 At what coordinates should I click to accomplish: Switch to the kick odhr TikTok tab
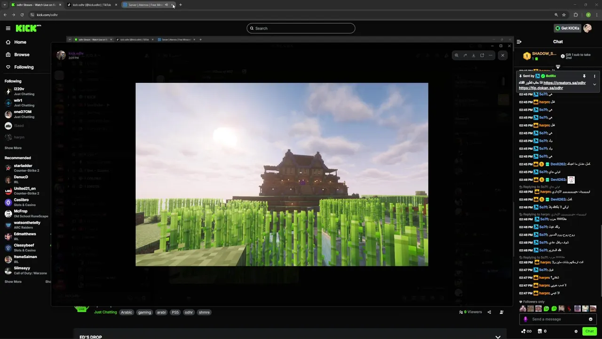(92, 5)
